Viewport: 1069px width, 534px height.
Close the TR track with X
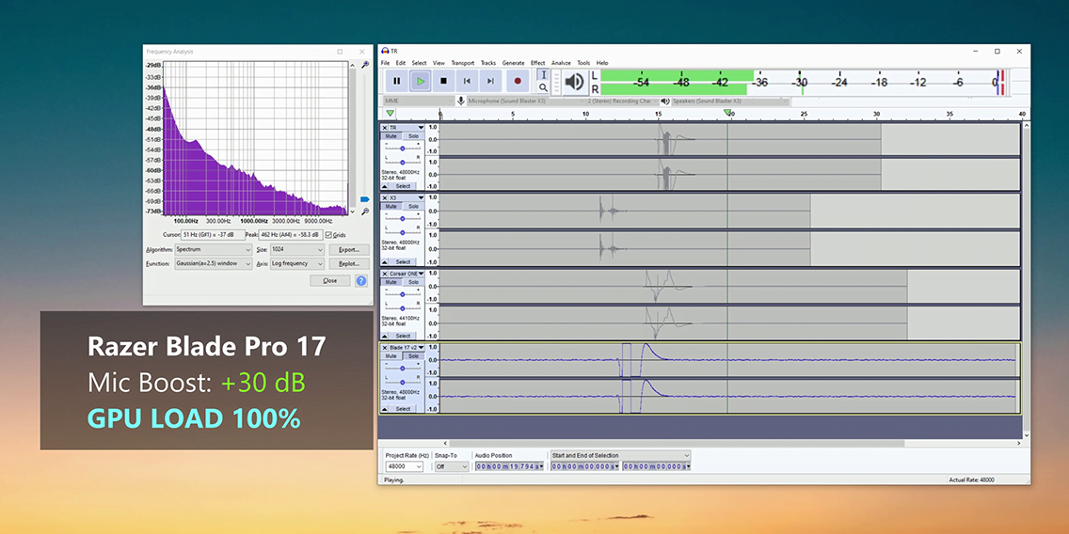click(x=385, y=127)
